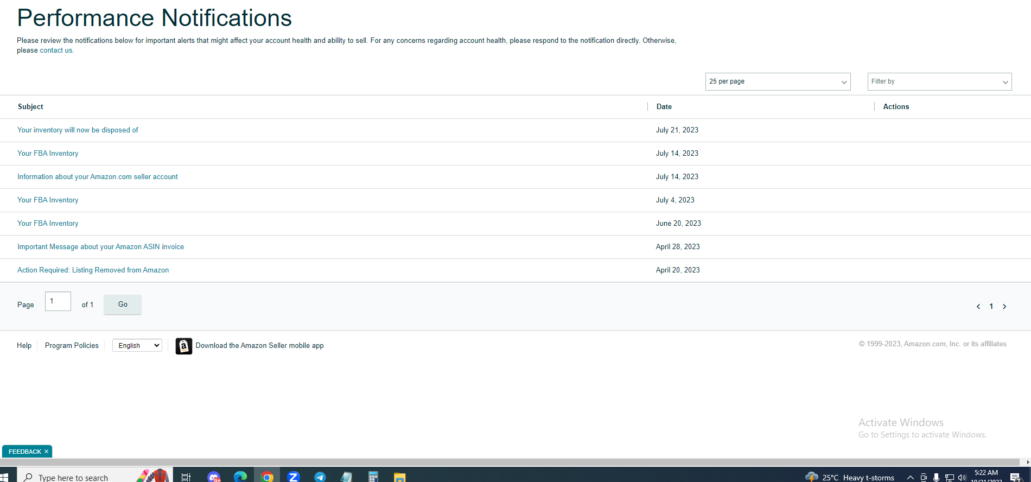This screenshot has height=482, width=1031.
Task: Expand the '25 per page' dropdown
Action: tap(778, 81)
